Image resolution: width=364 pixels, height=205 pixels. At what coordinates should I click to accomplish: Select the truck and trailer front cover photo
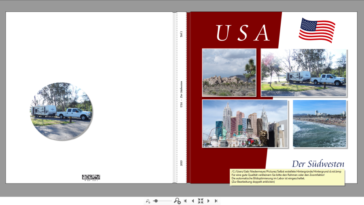303,73
